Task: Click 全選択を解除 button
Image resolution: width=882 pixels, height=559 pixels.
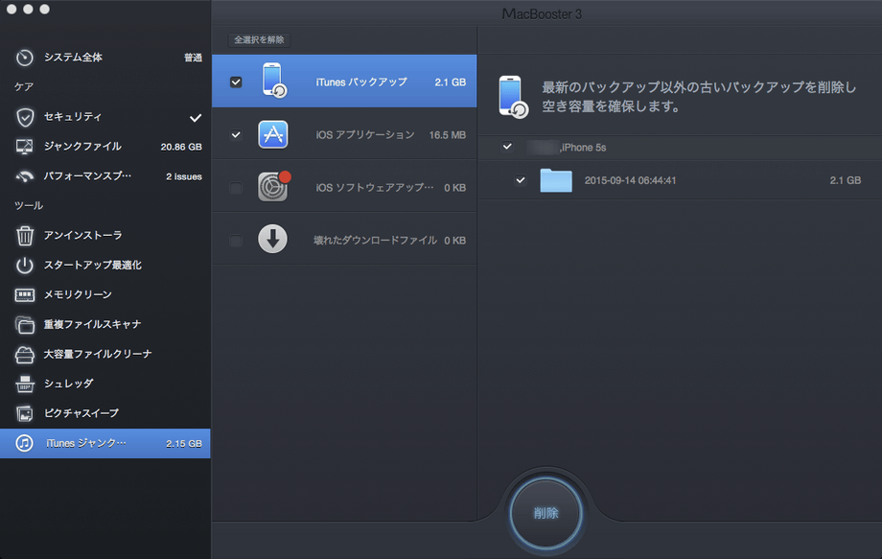Action: (x=259, y=40)
